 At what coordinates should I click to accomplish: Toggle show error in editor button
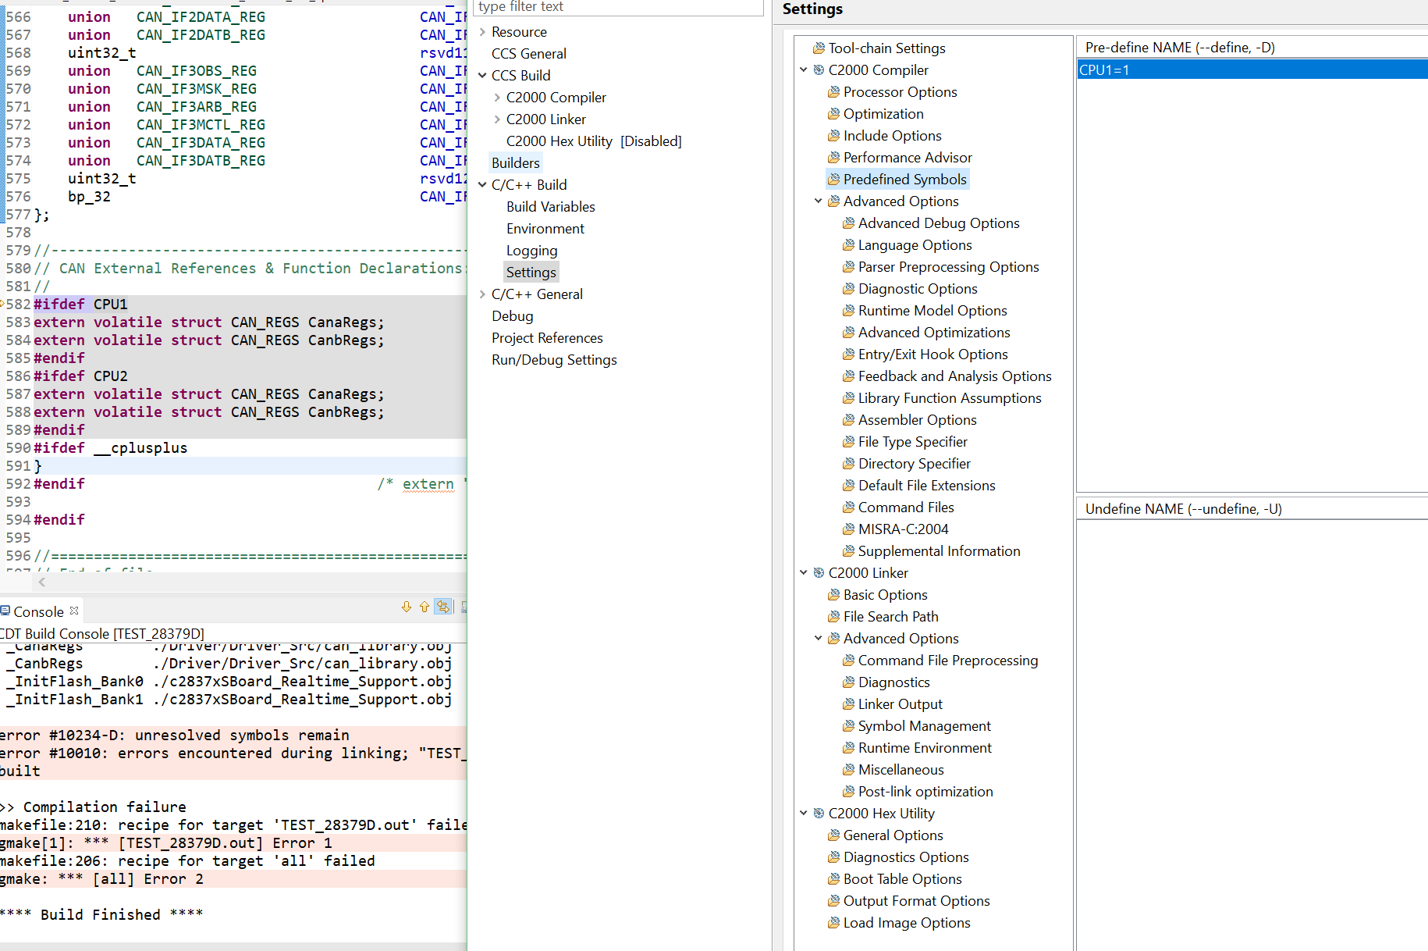coord(443,607)
